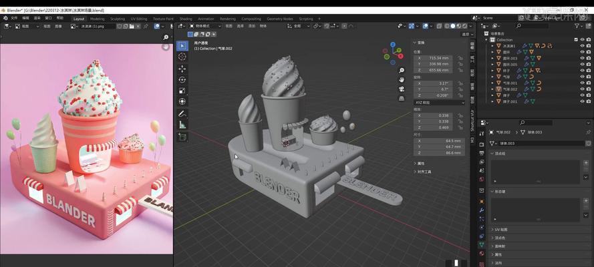Switch to the Modeling workspace tab
Image resolution: width=594 pixels, height=267 pixels.
point(98,19)
